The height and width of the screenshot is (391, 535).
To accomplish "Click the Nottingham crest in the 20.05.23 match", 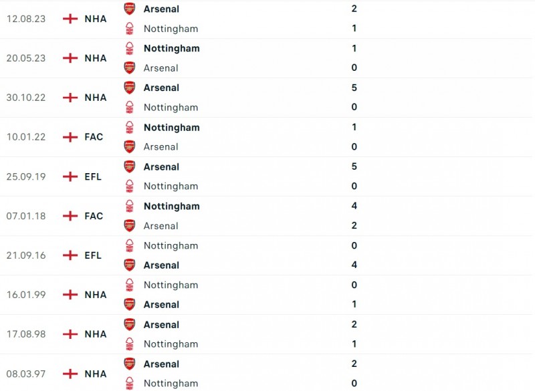I will click(129, 48).
